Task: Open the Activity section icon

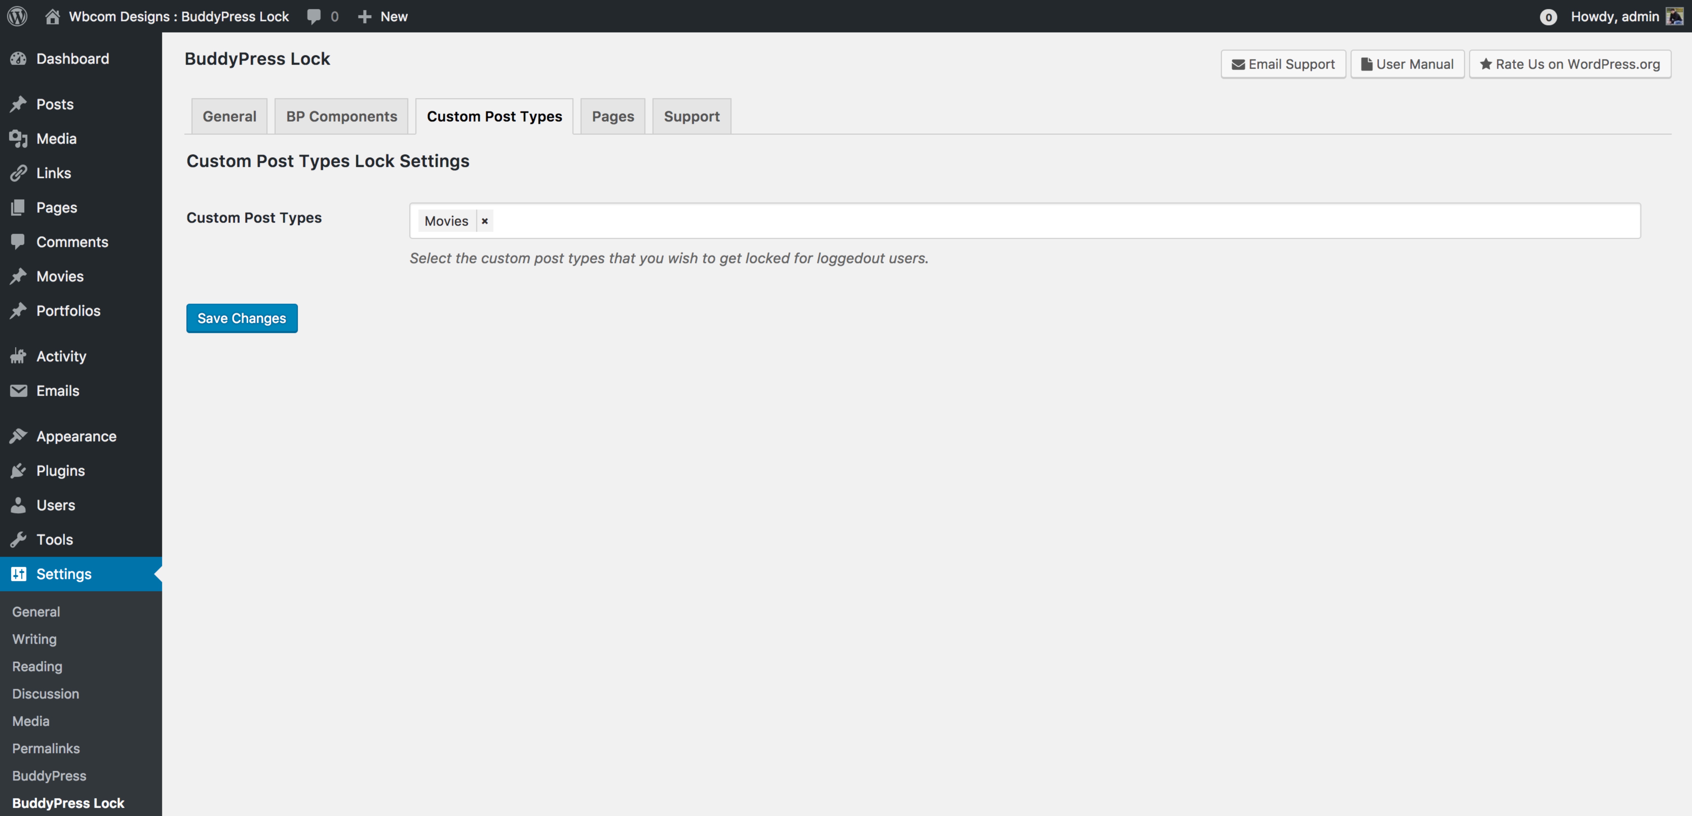Action: tap(19, 356)
